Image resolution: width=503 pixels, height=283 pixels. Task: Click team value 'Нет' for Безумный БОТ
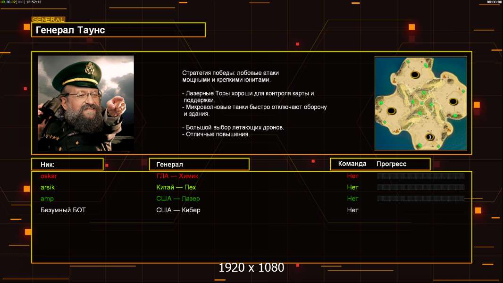(352, 210)
